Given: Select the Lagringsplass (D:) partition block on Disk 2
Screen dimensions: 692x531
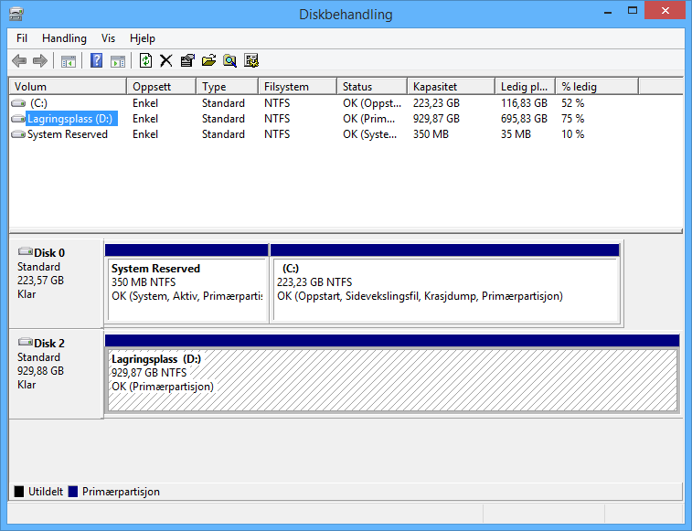Looking at the screenshot, I should pyautogui.click(x=392, y=374).
